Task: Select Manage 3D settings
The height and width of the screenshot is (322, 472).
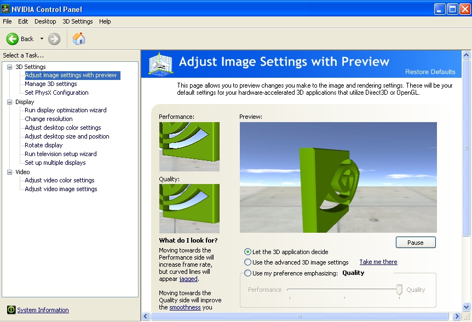Action: (x=50, y=84)
